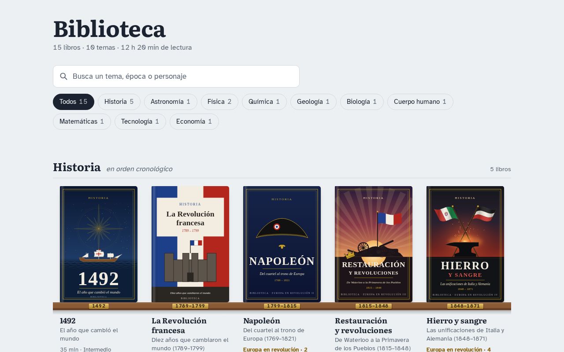The width and height of the screenshot is (564, 352).
Task: Filter by Física topic
Action: (x=219, y=102)
